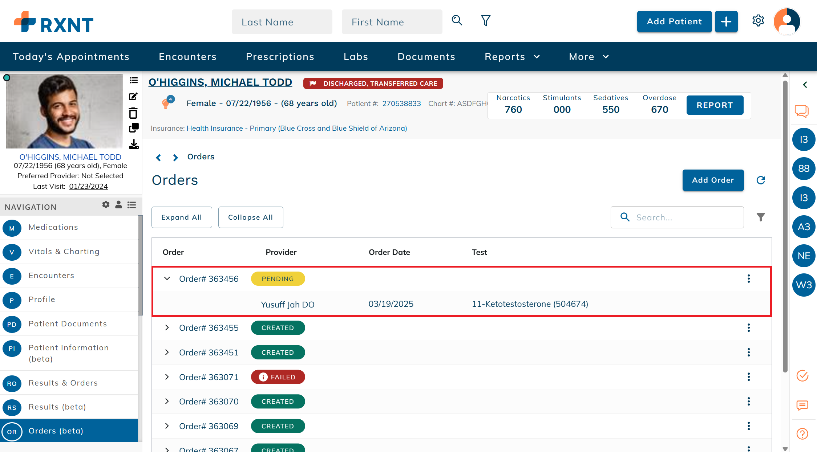Click the navigation person icon
This screenshot has width=817, height=452.
click(x=118, y=205)
